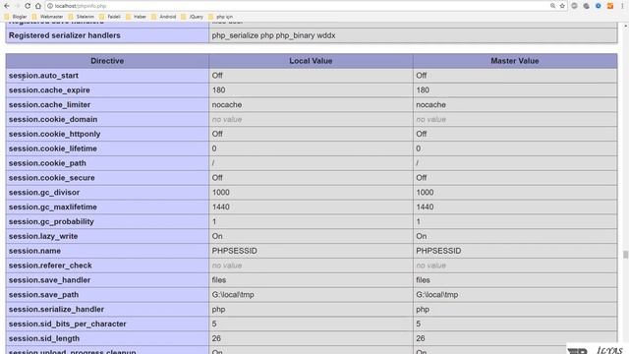The image size is (629, 354).
Task: Select the session.referer_check directive name
Action: pyautogui.click(x=50, y=265)
